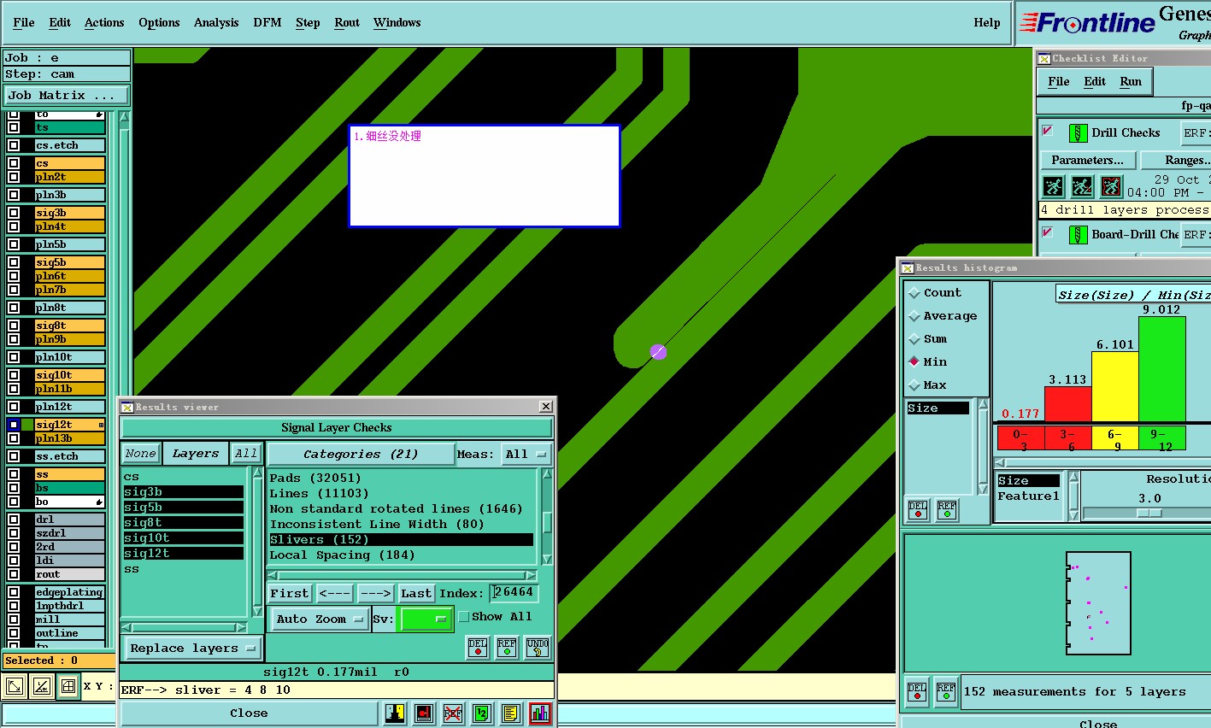The width and height of the screenshot is (1211, 728).
Task: Click the board thumbnail in histogram window
Action: [x=1098, y=602]
